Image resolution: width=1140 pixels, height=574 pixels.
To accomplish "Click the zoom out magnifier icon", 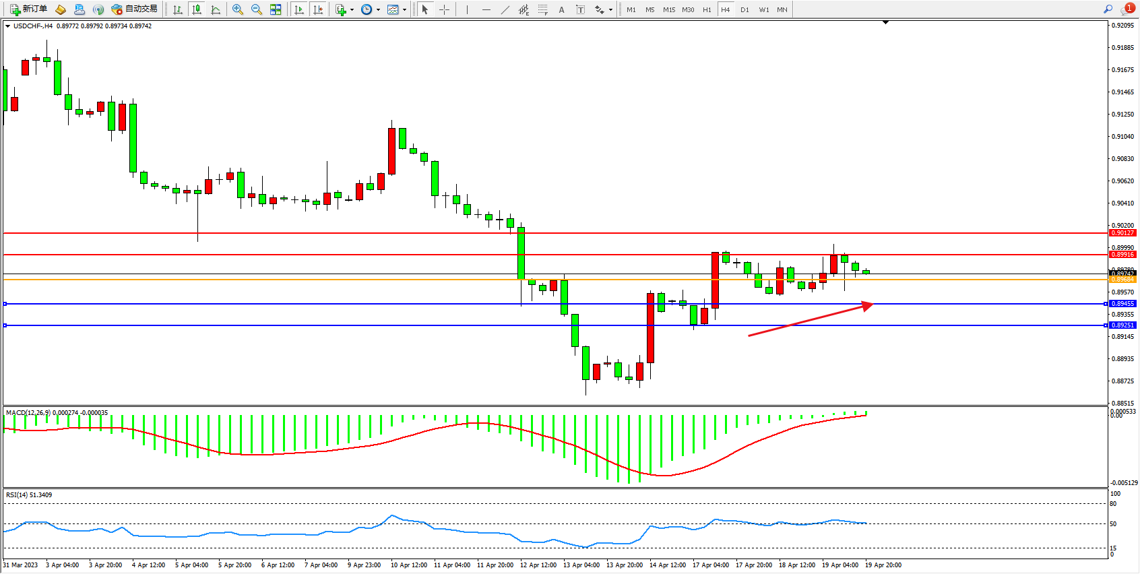I will (x=257, y=9).
